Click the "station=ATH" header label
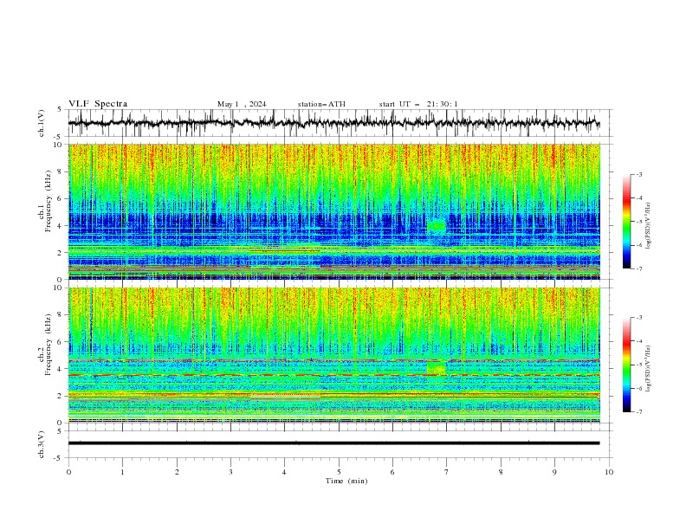Viewport: 686px width, 530px height. [x=321, y=104]
